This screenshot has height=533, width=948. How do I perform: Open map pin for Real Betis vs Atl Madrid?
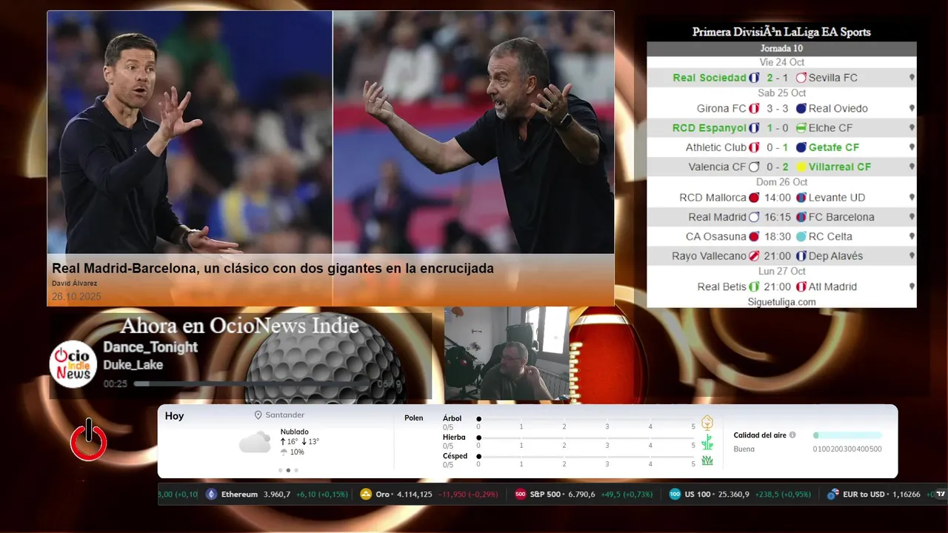tap(912, 286)
